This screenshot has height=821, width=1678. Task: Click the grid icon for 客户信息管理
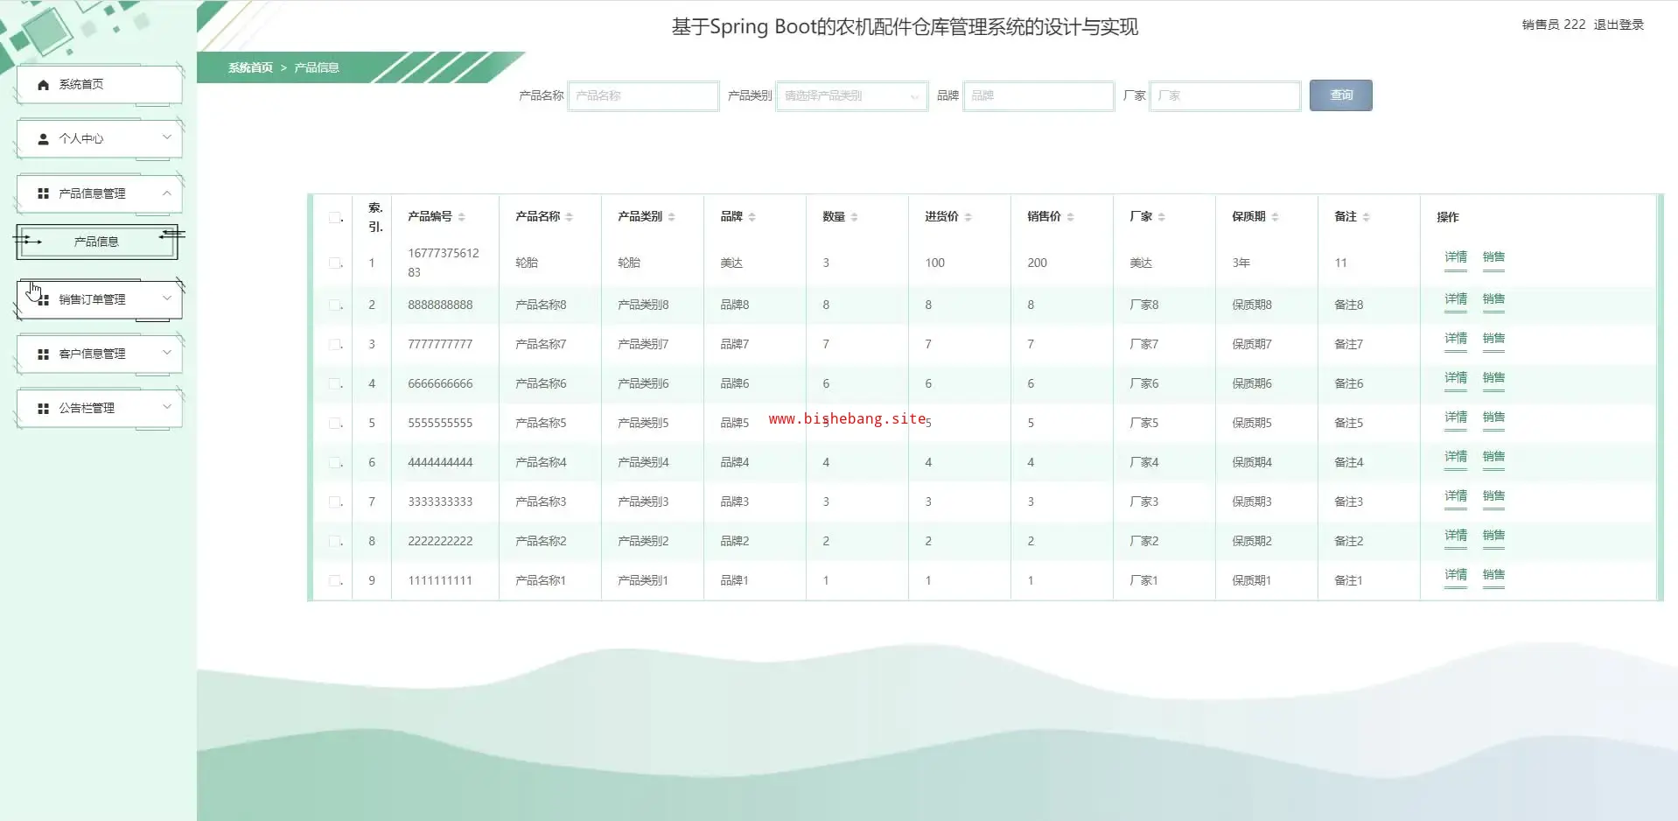[43, 354]
